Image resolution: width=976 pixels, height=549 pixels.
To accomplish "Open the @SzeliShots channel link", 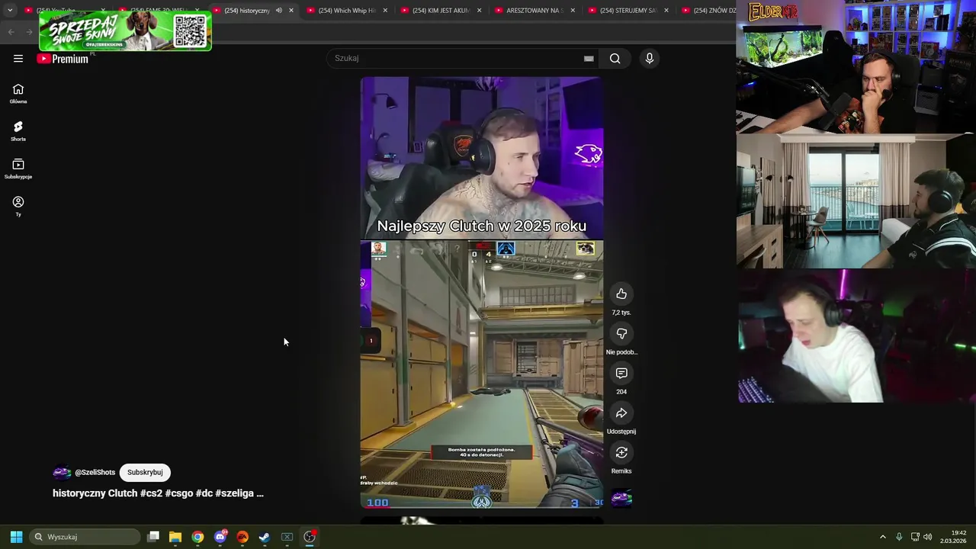I will click(x=95, y=473).
